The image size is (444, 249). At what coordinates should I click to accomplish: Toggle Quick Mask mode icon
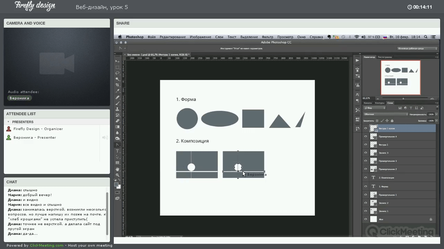point(117,193)
